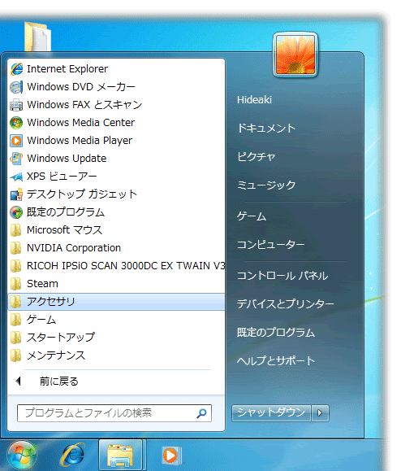Click the magnifier icon in search box
This screenshot has width=401, height=471.
(x=201, y=413)
